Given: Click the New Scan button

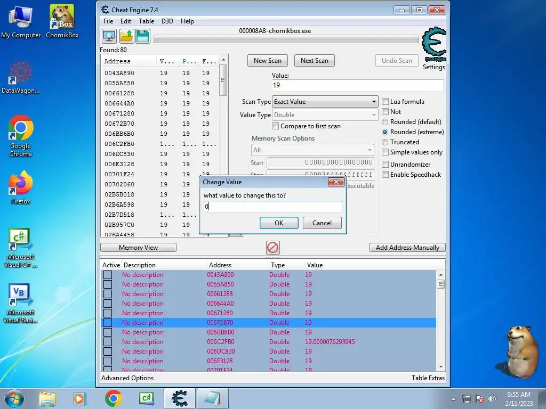Looking at the screenshot, I should click(x=268, y=61).
